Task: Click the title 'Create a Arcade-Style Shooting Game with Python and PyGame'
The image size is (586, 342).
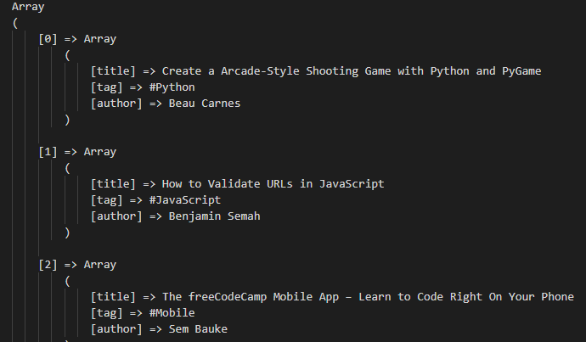Action: pos(352,71)
